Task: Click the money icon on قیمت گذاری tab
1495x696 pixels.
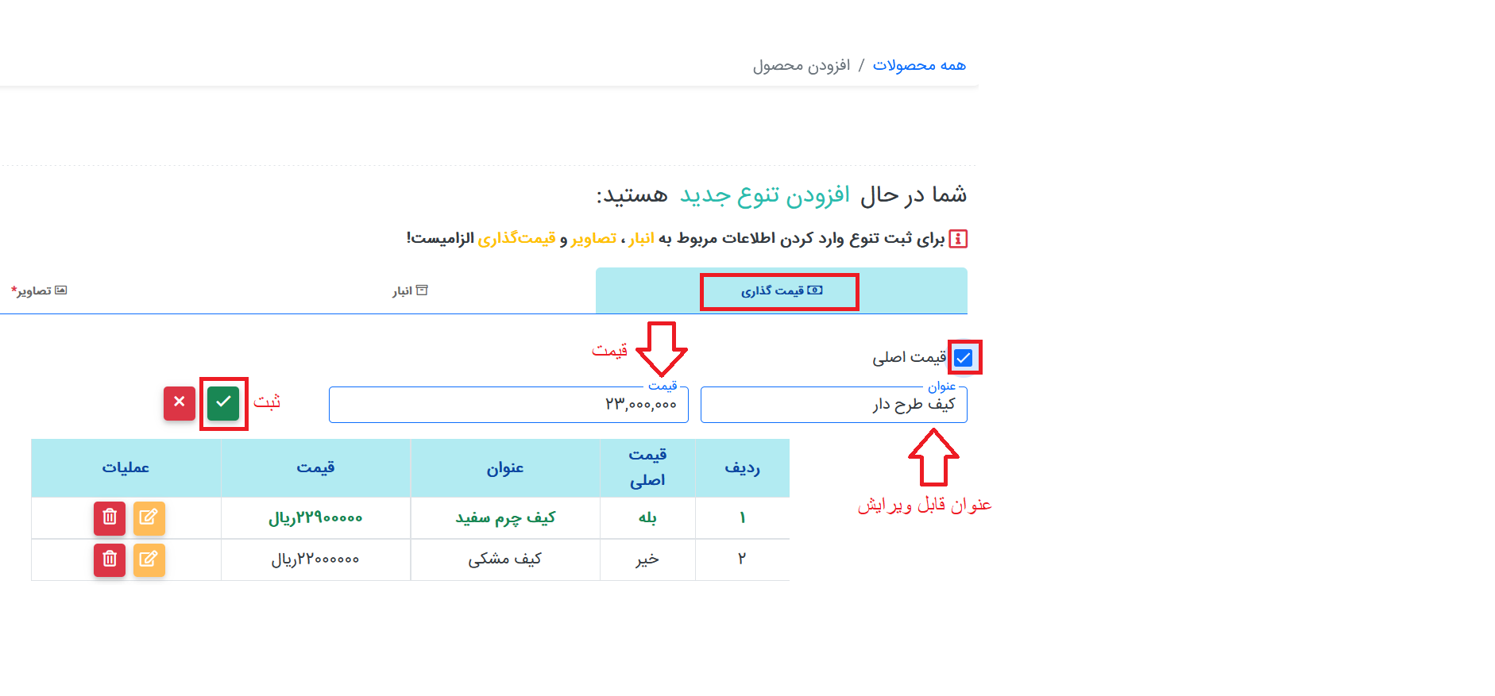Action: 815,290
